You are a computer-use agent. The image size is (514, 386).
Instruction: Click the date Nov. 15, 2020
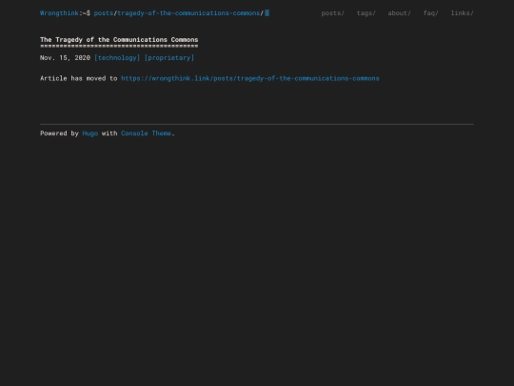click(65, 58)
